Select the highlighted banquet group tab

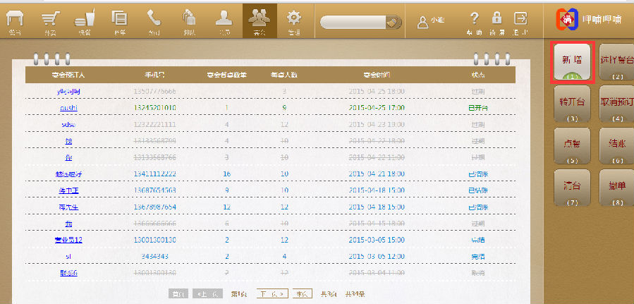259,20
